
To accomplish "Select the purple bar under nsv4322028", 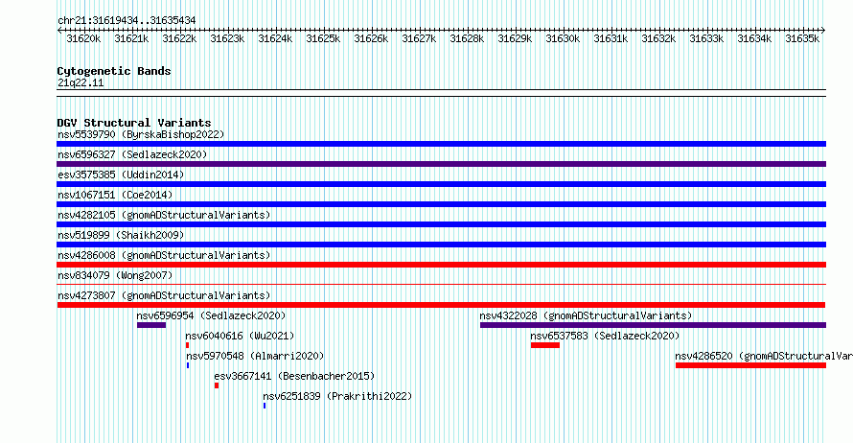I will (x=653, y=325).
